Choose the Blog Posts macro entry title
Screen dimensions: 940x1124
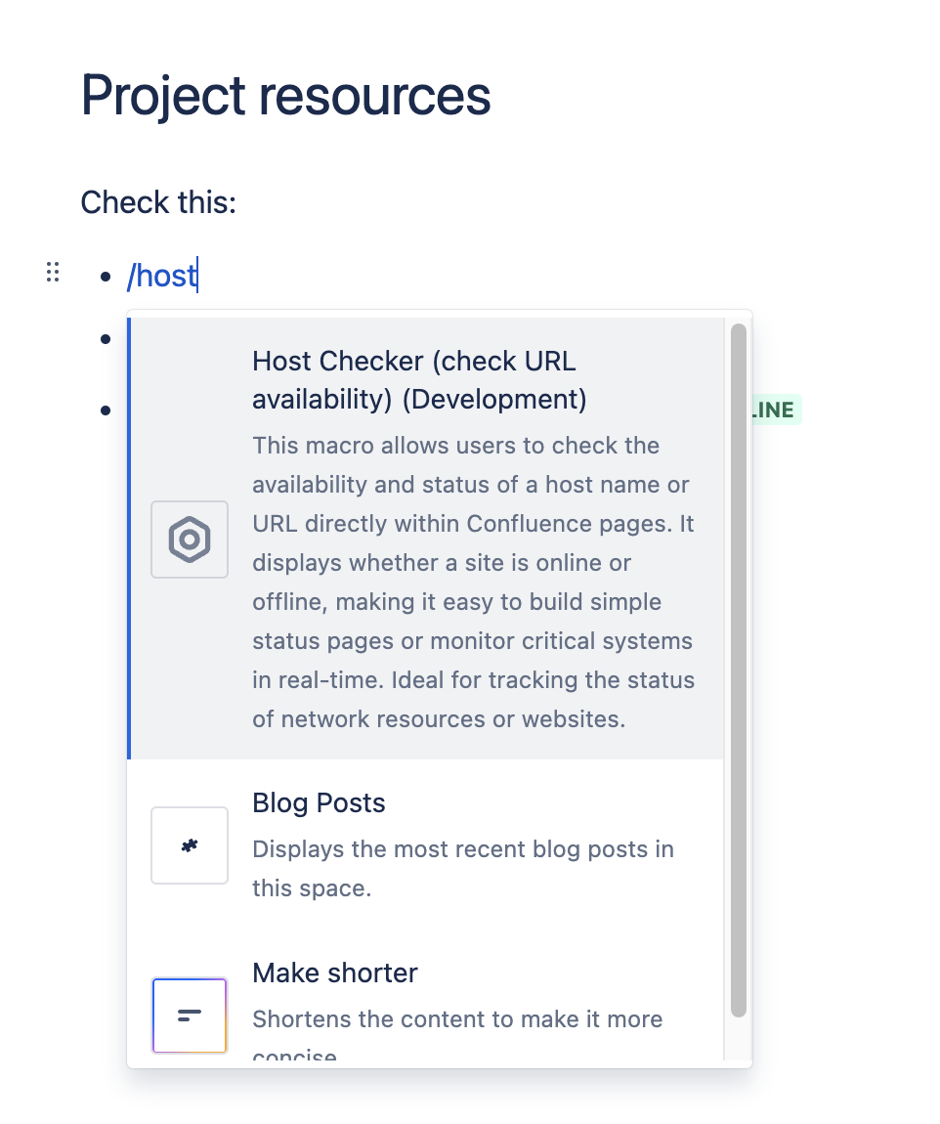(319, 803)
